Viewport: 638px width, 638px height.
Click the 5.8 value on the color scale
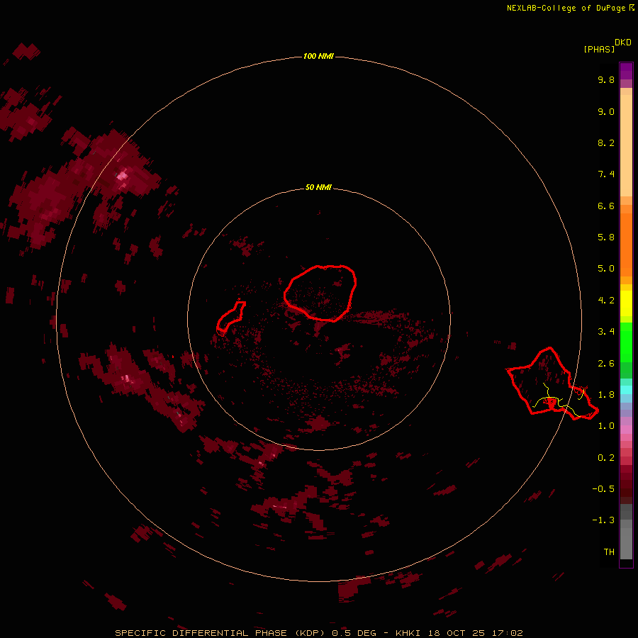(606, 237)
